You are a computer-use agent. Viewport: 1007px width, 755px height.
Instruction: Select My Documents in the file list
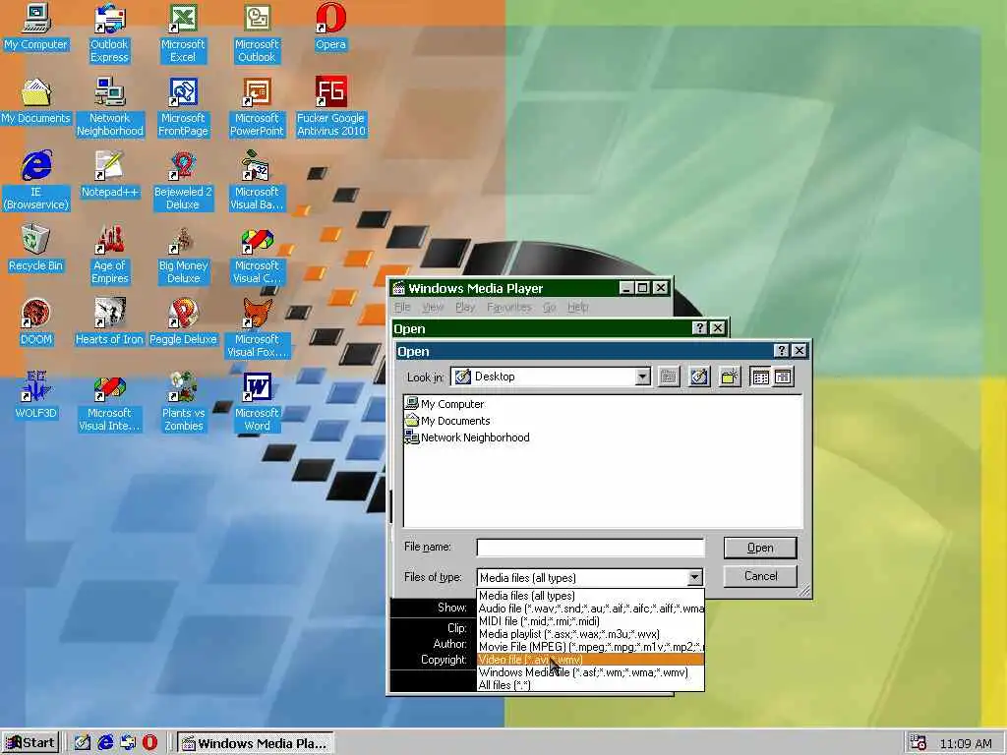pos(447,421)
